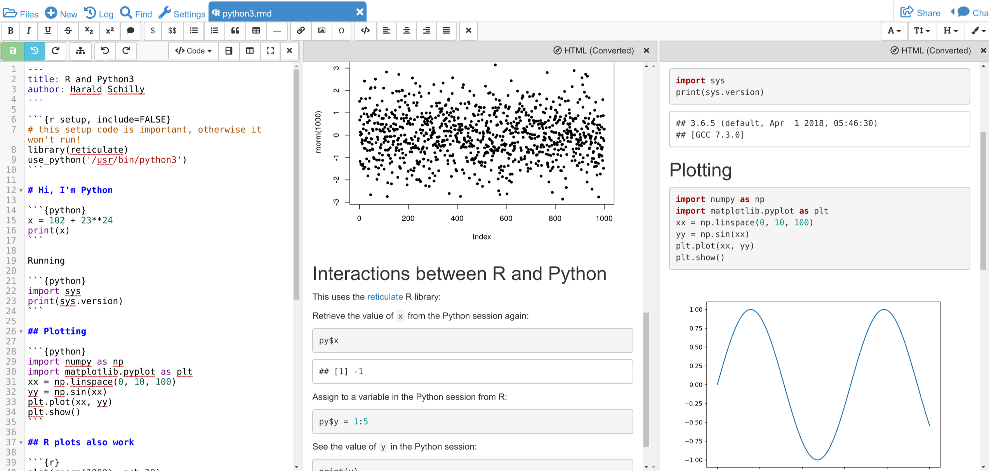This screenshot has height=471, width=989.
Task: Insert special character omega symbol
Action: click(341, 31)
